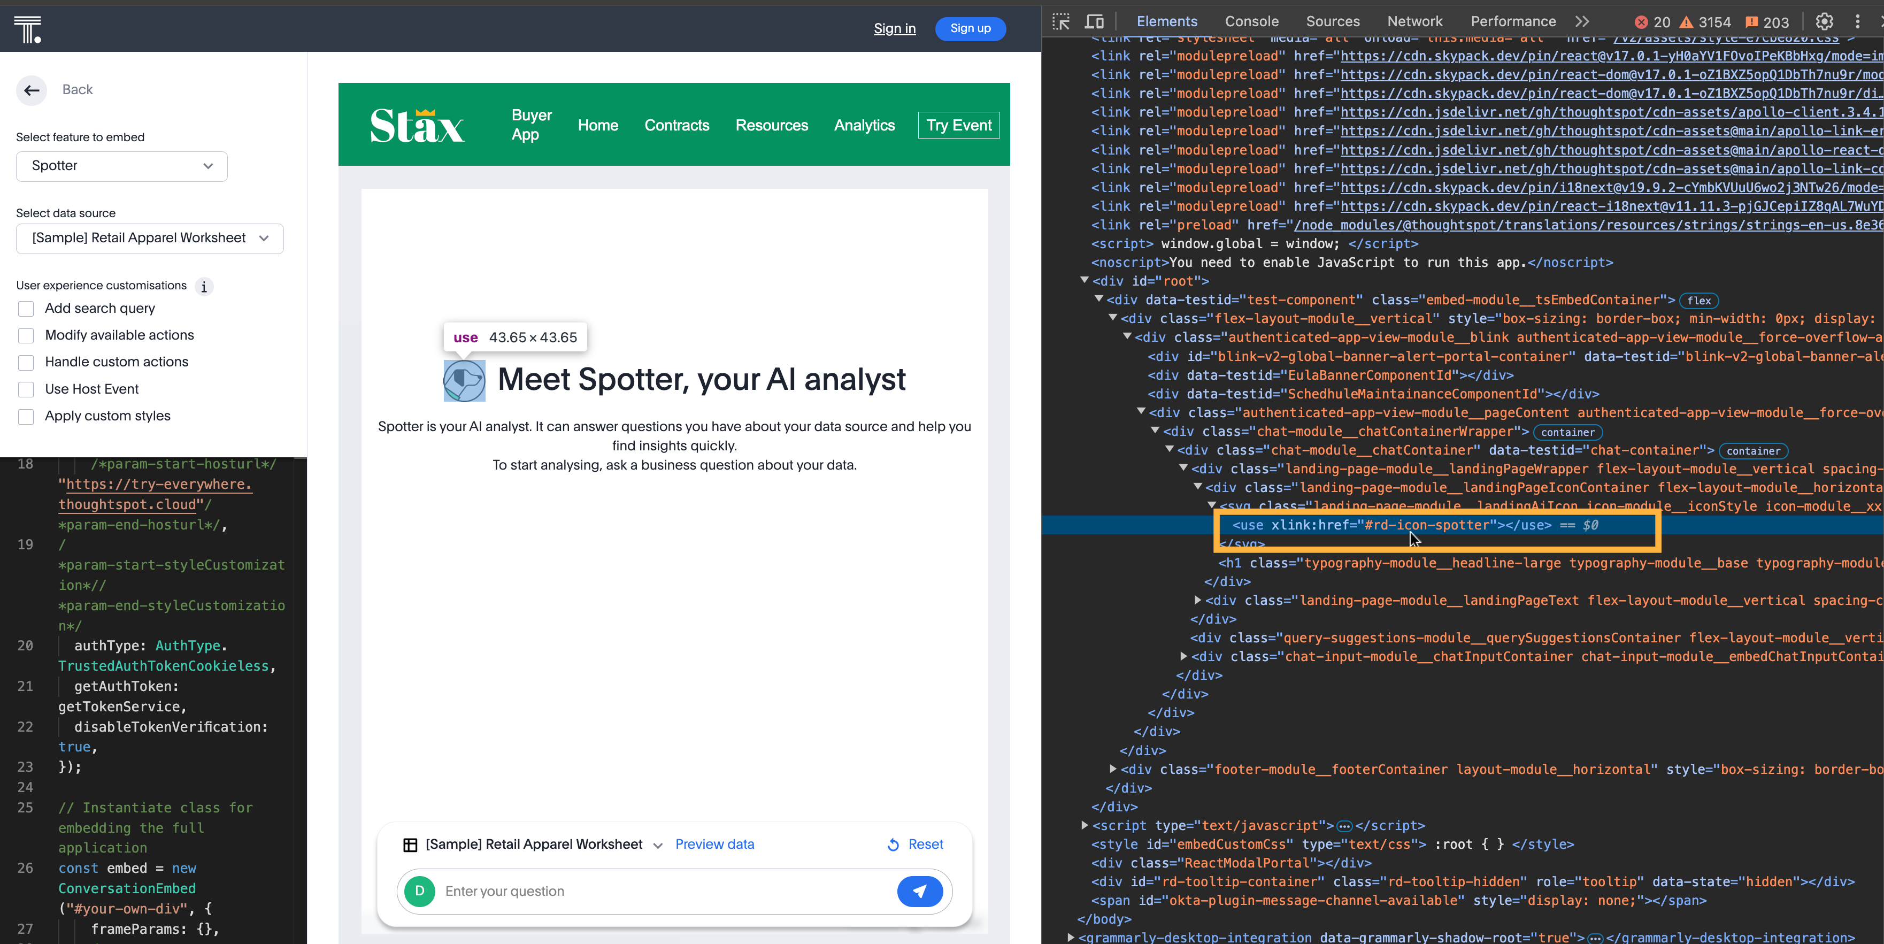Click the ThoughtSpot logo icon
The height and width of the screenshot is (944, 1884).
(x=28, y=29)
